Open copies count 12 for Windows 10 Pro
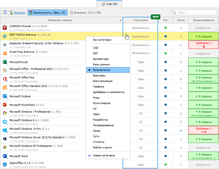The height and width of the screenshot is (169, 219). [x=181, y=131]
